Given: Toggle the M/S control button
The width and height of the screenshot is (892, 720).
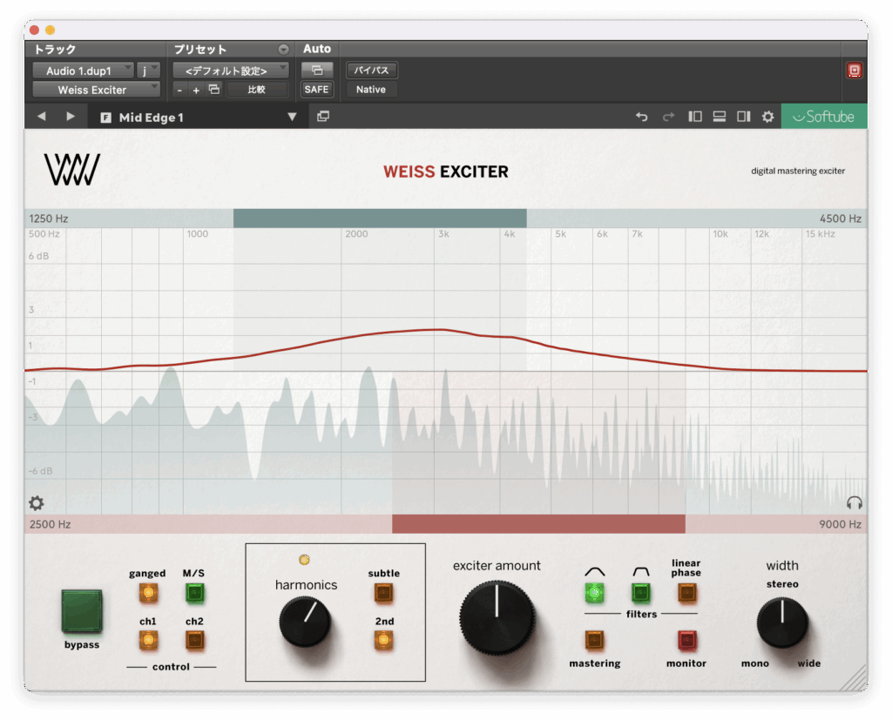Looking at the screenshot, I should pyautogui.click(x=194, y=593).
